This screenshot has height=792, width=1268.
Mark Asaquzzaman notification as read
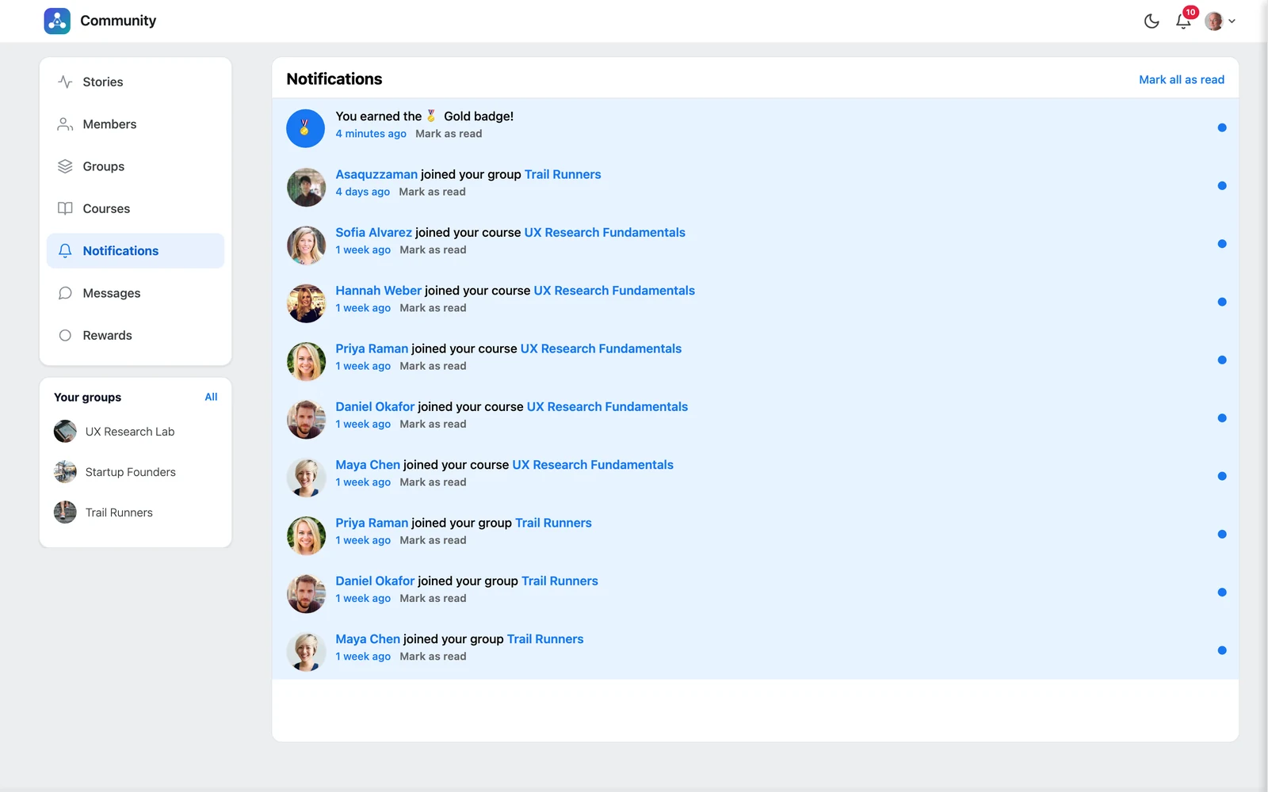click(432, 192)
